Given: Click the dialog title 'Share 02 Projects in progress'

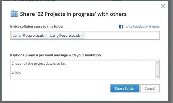Looking at the screenshot, I should point(73,14).
